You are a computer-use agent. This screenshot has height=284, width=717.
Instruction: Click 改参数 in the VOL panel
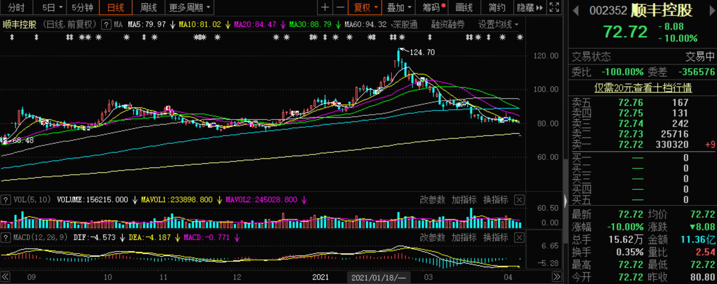(432, 200)
